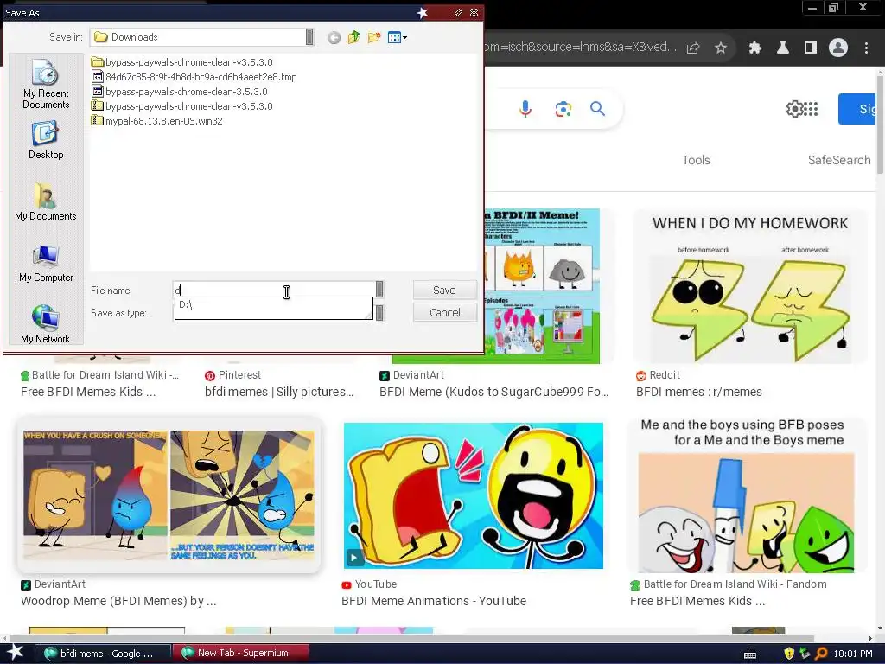
Task: Open My Network in the Save As sidebar
Action: click(46, 324)
